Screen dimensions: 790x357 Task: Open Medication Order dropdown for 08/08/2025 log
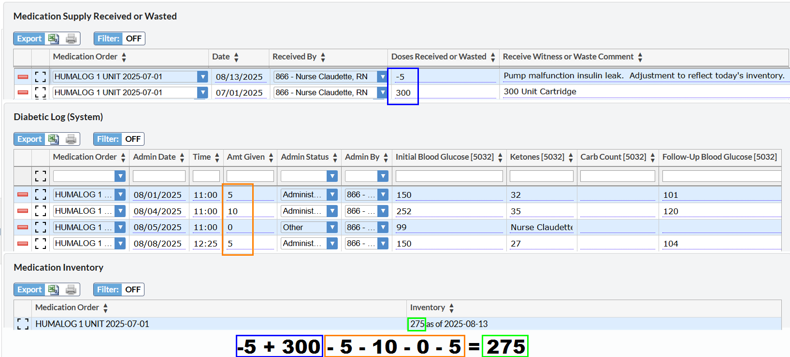coord(120,243)
